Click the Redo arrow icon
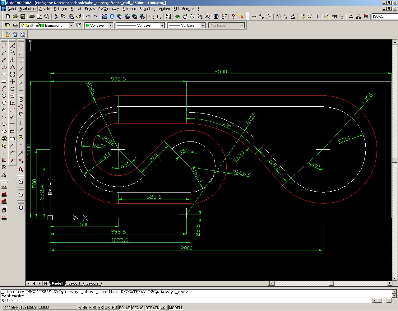The width and height of the screenshot is (398, 311). click(95, 16)
